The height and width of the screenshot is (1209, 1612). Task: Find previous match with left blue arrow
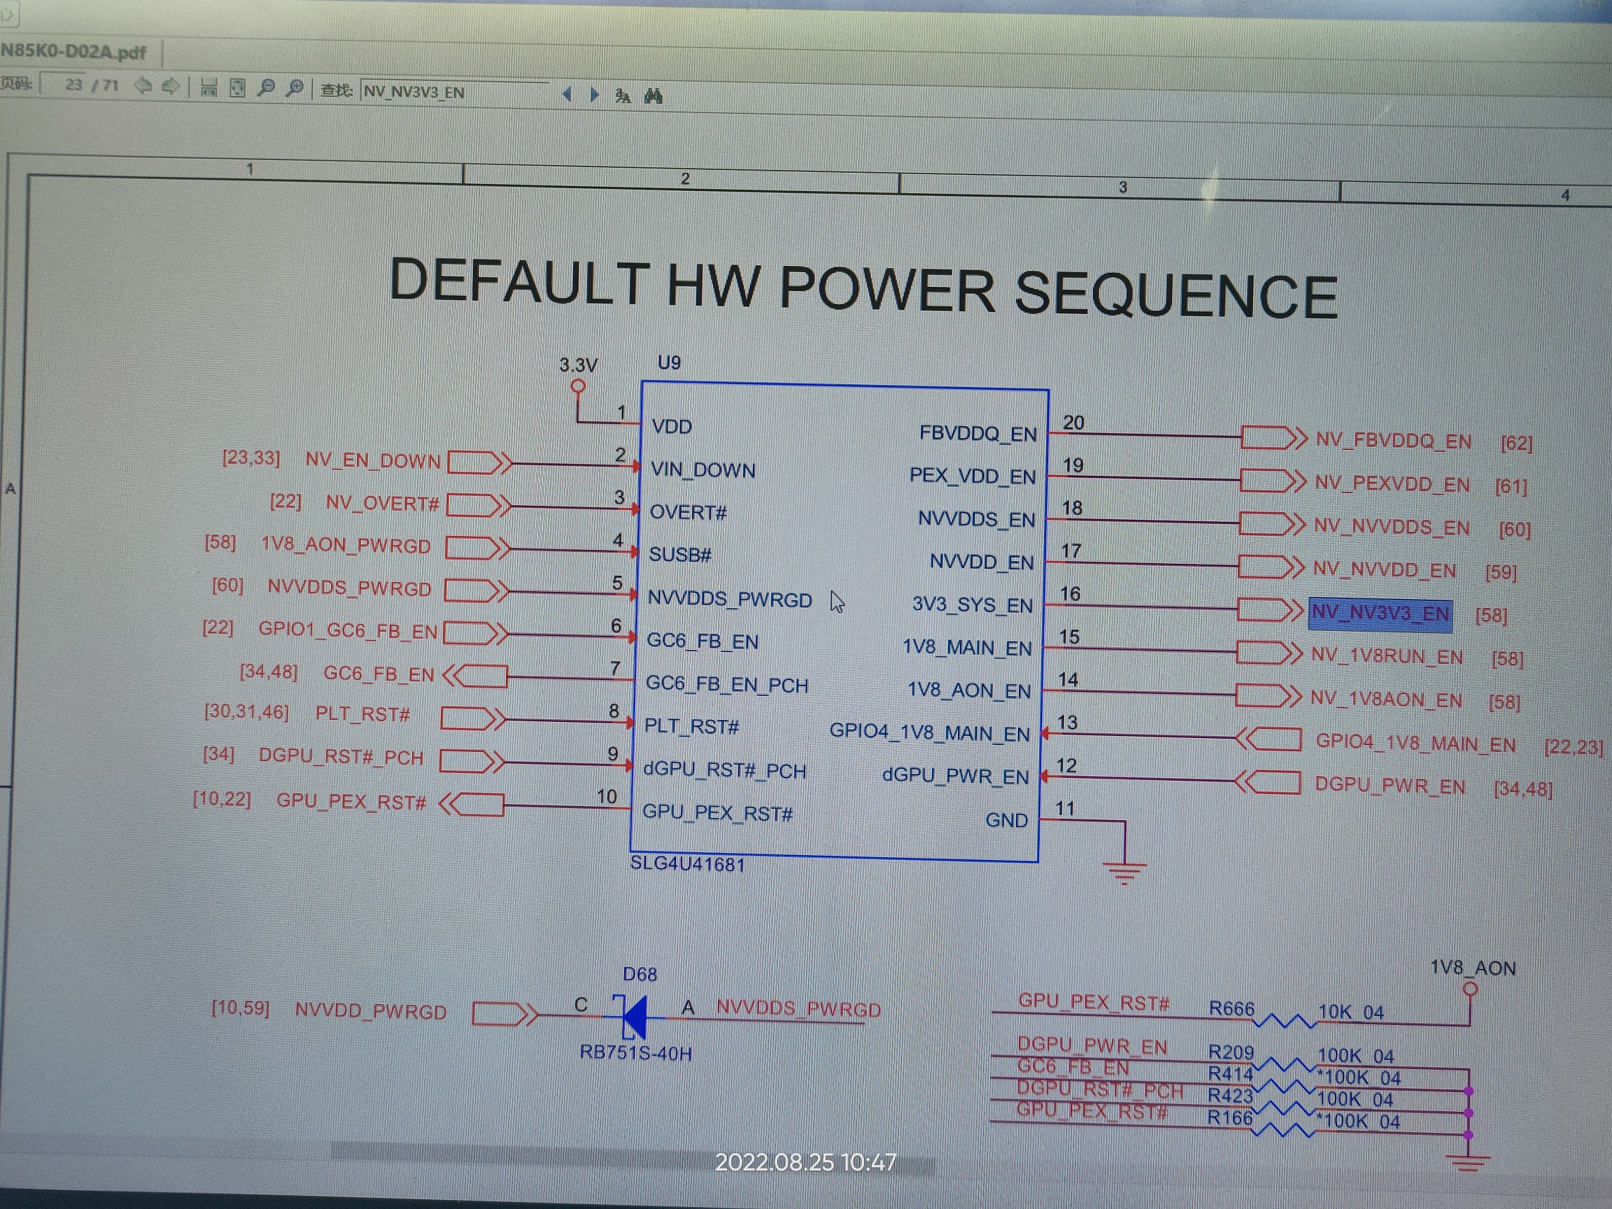coord(567,94)
